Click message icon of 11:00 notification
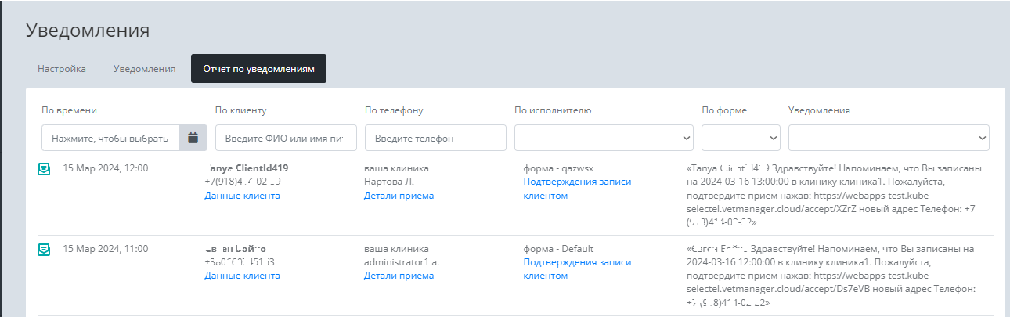The height and width of the screenshot is (317, 1010). point(45,249)
